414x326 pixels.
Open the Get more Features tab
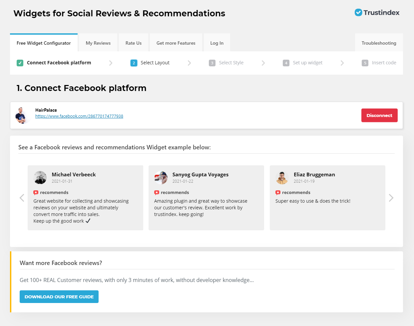point(176,43)
